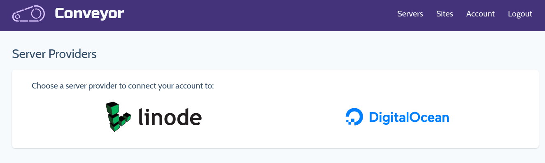Open the Account menu item
Image resolution: width=545 pixels, height=163 pixels.
(x=480, y=14)
